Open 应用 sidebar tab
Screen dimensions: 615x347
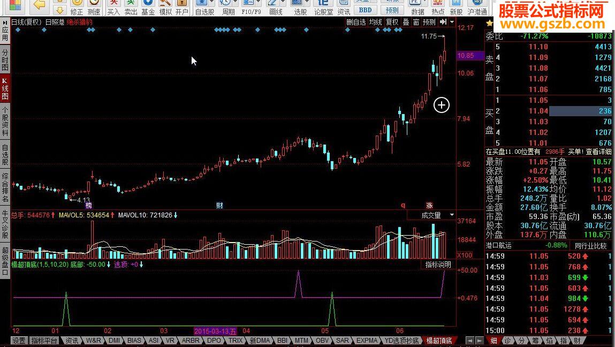click(5, 31)
